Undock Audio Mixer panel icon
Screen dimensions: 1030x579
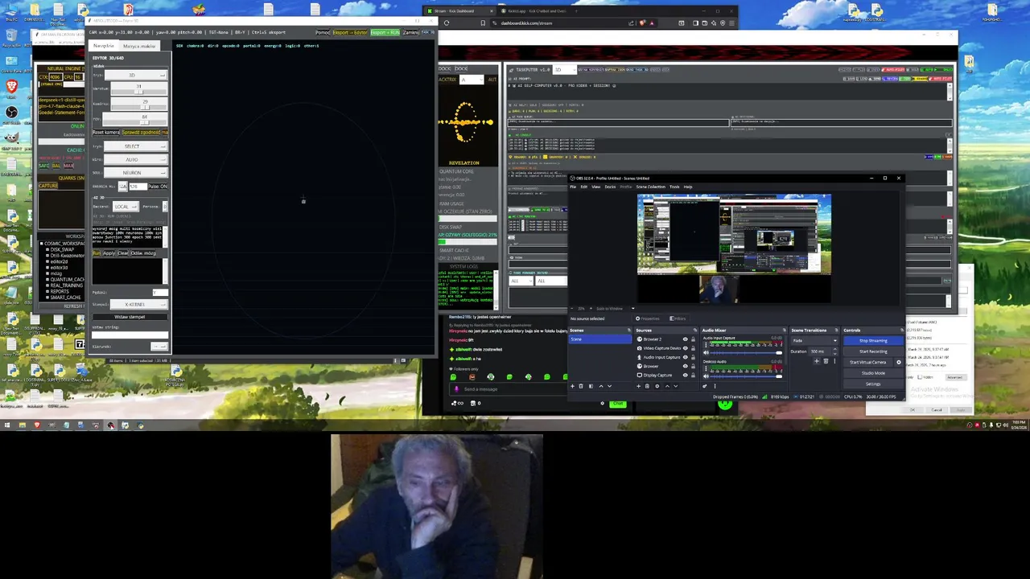[785, 330]
